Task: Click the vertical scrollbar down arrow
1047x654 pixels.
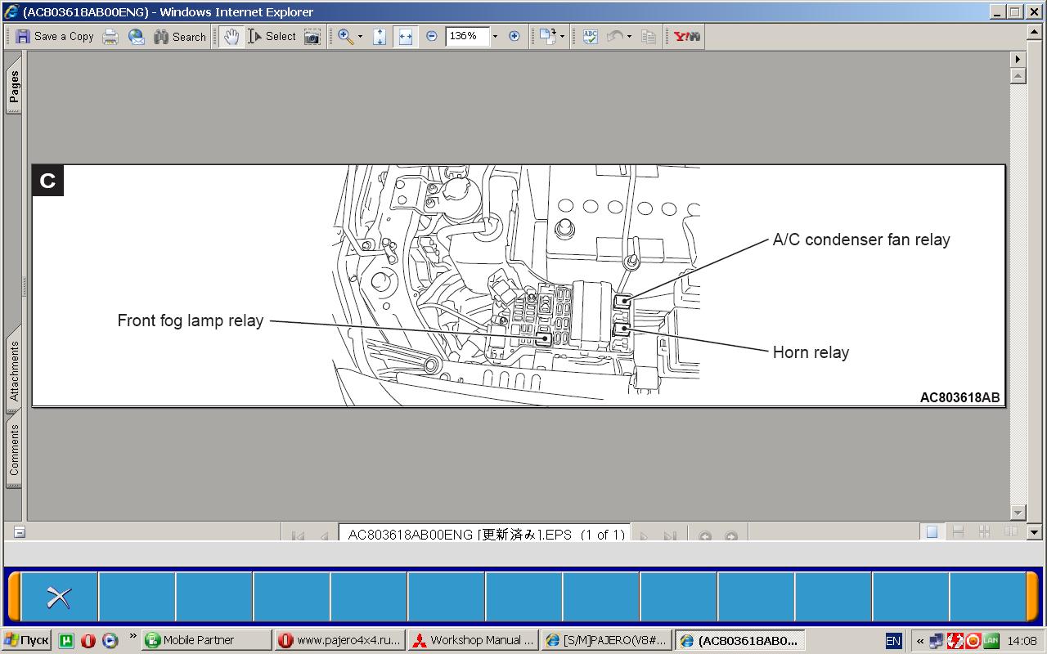Action: coord(1018,513)
